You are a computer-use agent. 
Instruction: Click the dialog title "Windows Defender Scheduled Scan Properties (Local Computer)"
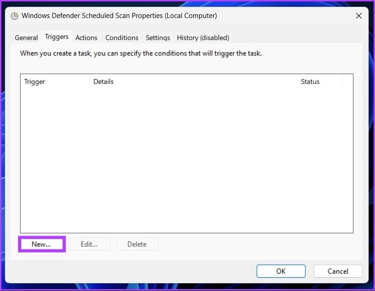(x=119, y=16)
